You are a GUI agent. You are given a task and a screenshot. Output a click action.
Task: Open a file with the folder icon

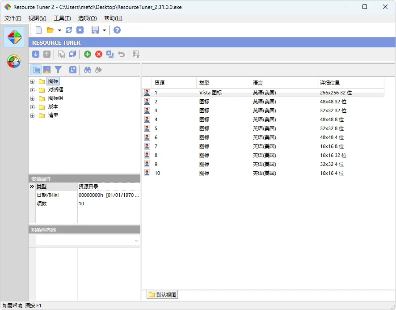click(50, 30)
